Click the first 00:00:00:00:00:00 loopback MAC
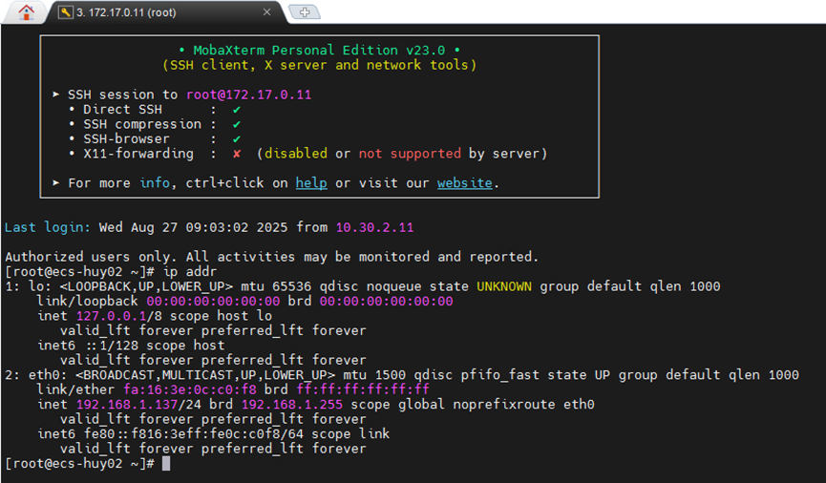 point(213,302)
